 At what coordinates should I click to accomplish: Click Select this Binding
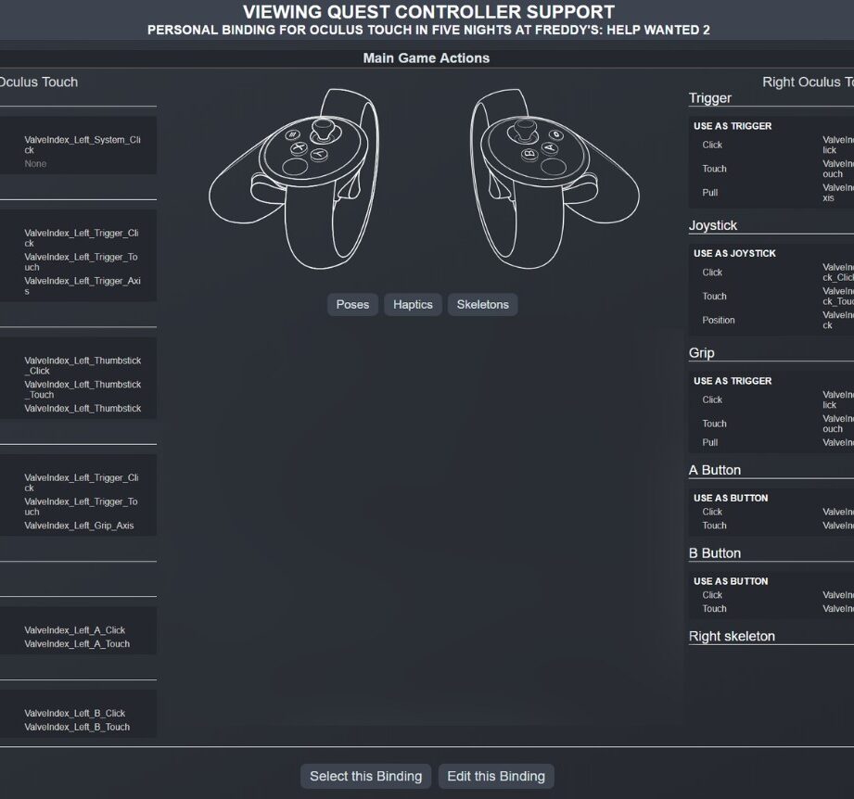[x=365, y=776]
